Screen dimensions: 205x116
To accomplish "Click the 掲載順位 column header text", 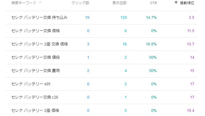I will tap(187, 3).
